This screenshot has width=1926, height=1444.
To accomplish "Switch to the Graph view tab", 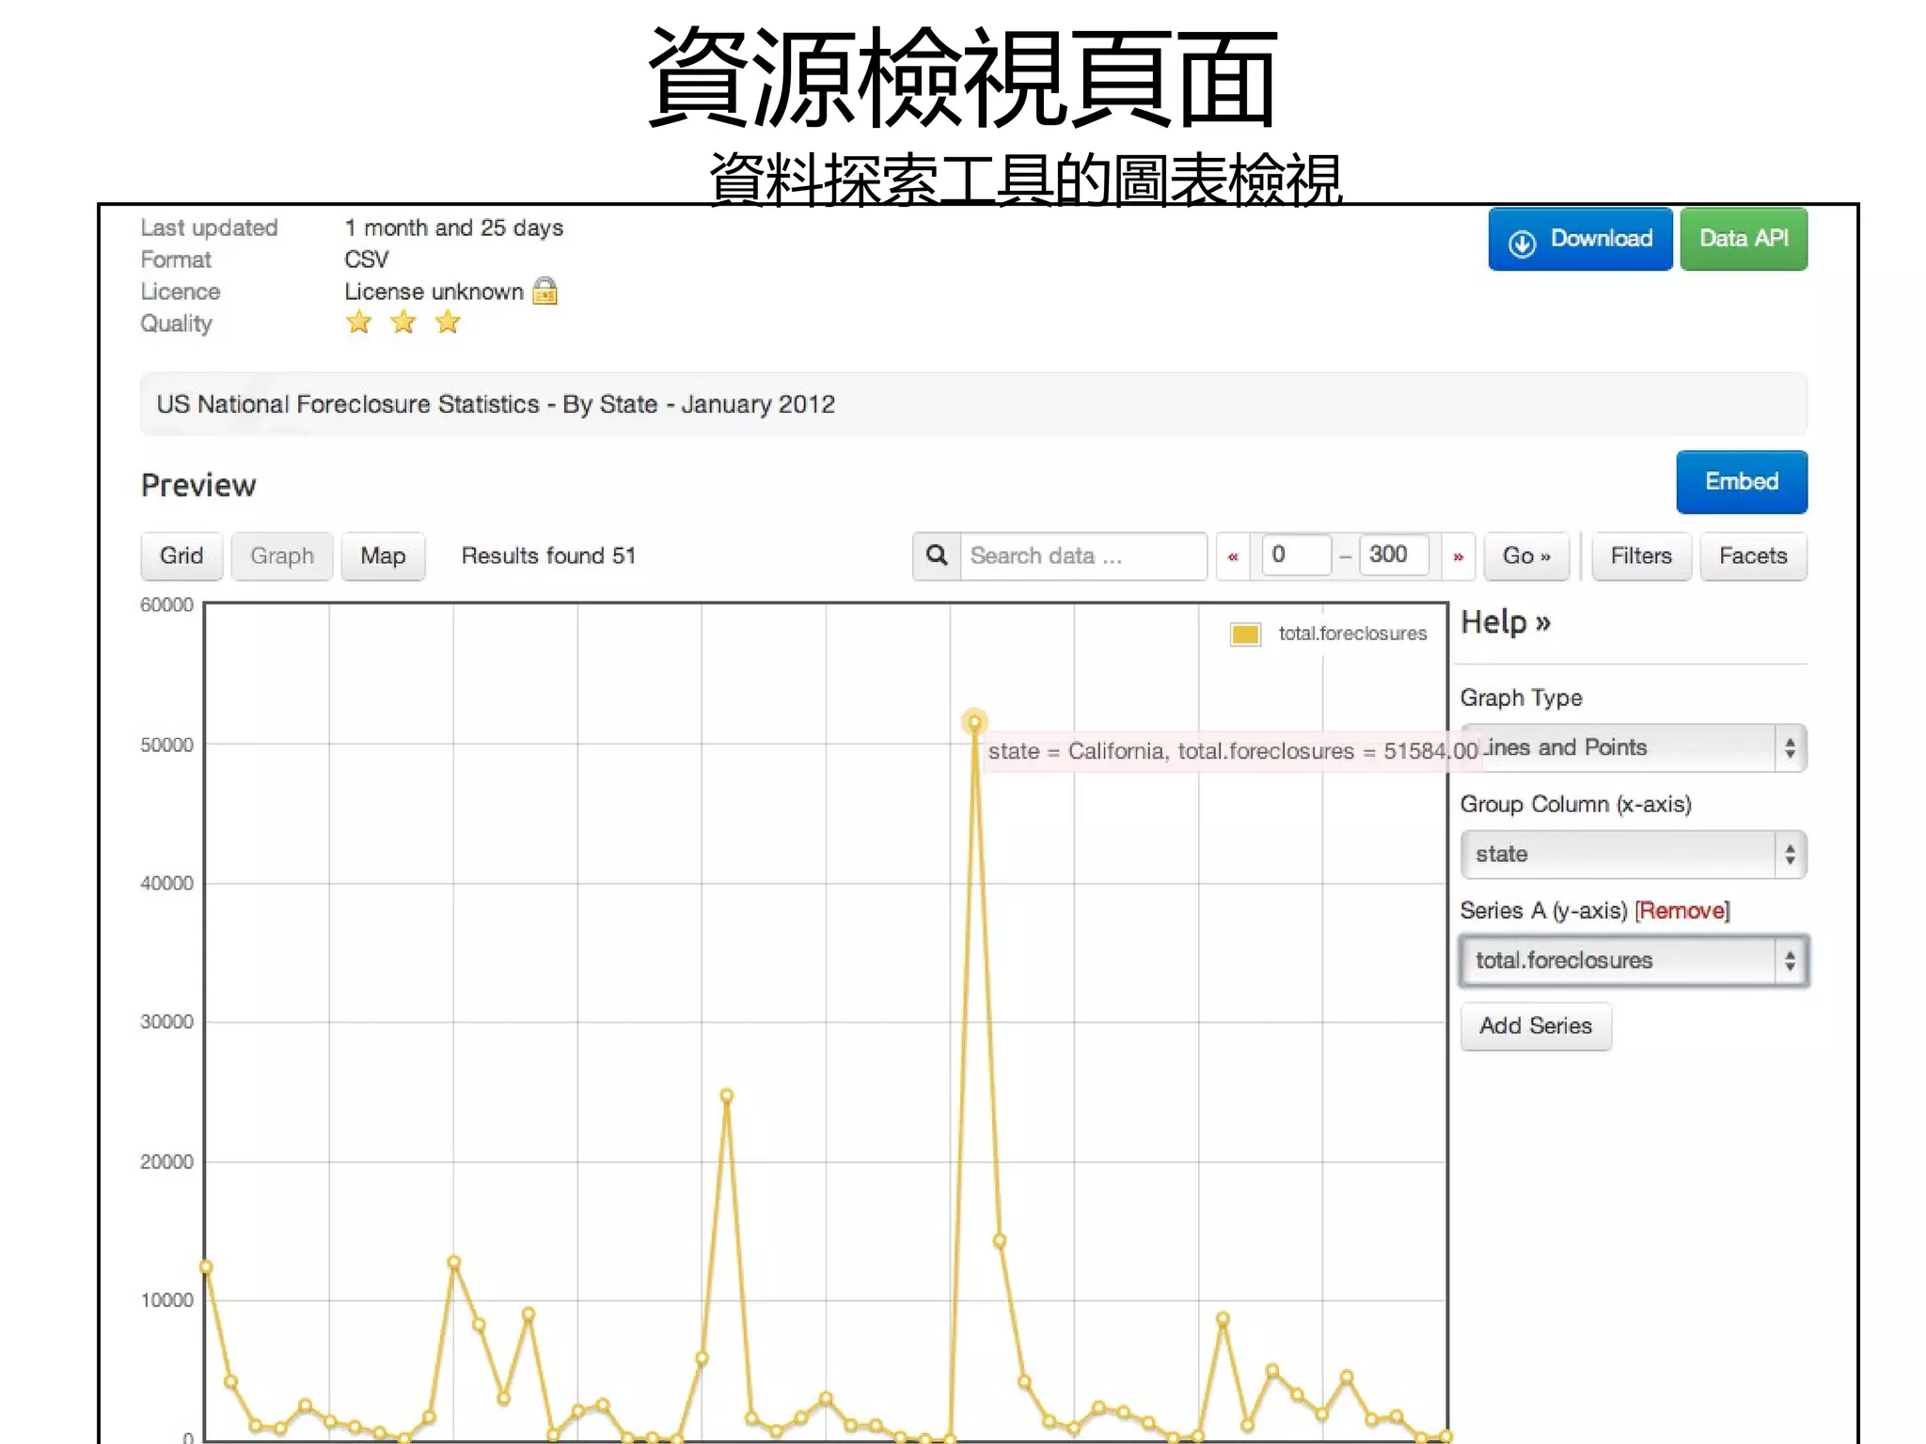I will [x=282, y=556].
